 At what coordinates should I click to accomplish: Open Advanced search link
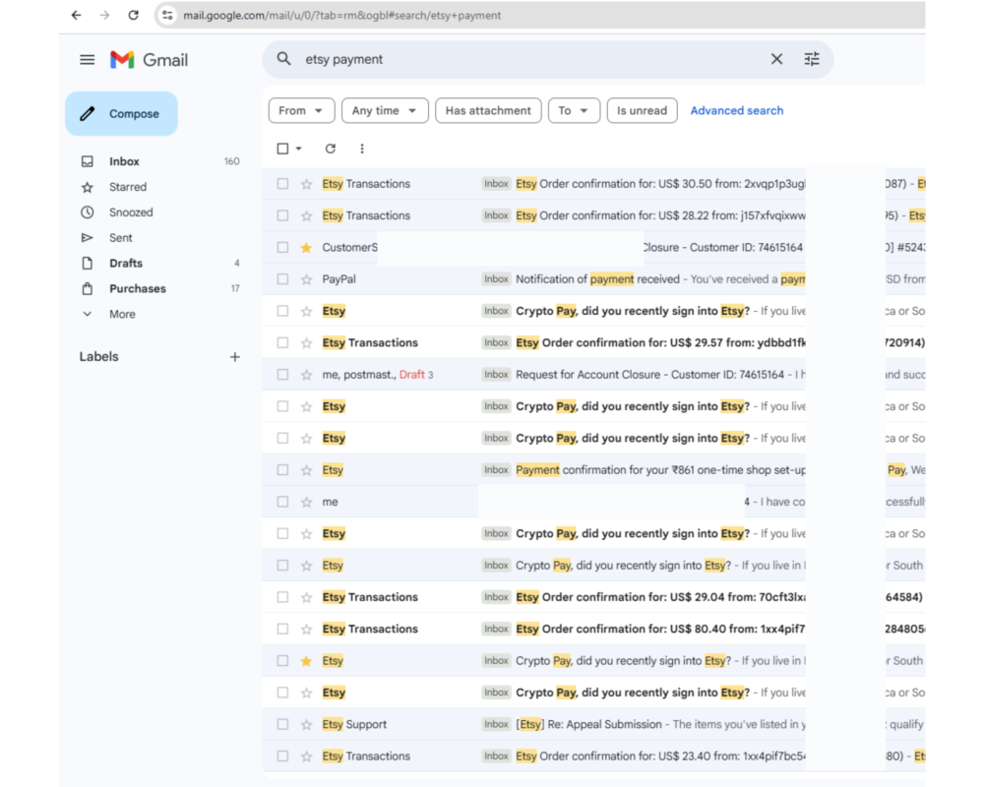[737, 110]
